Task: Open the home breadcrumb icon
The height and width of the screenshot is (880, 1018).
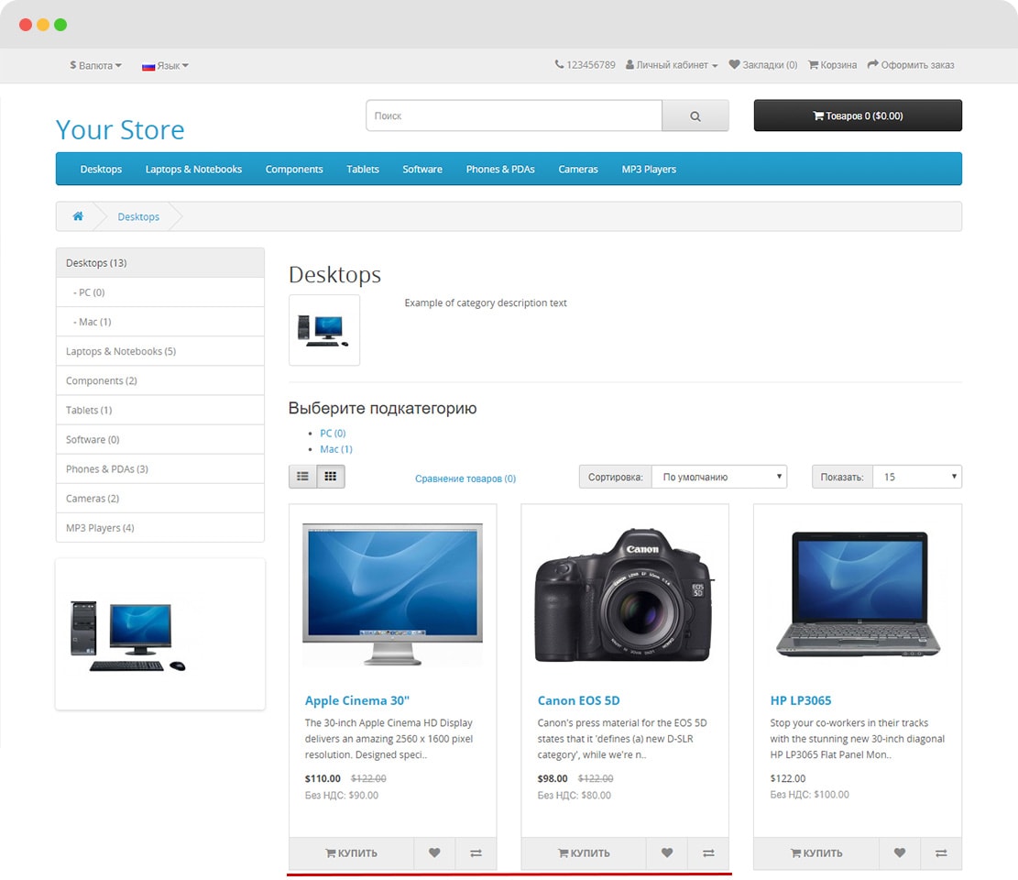Action: tap(78, 216)
